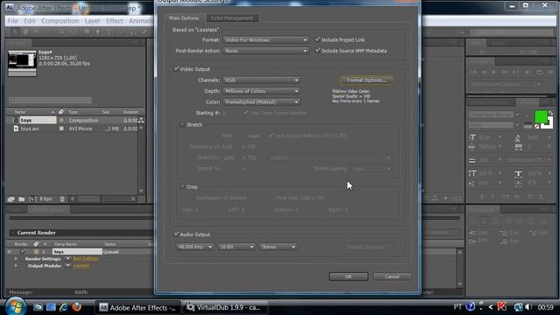The image size is (560, 315).
Task: Enable the Crop checkbox
Action: [183, 186]
